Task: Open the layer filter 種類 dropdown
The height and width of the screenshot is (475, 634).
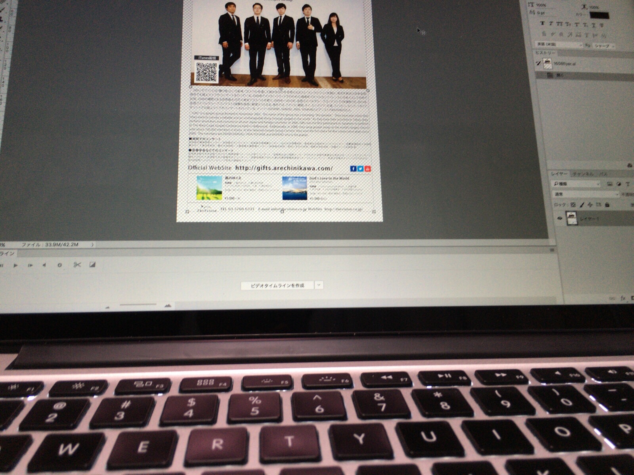Action: (577, 184)
